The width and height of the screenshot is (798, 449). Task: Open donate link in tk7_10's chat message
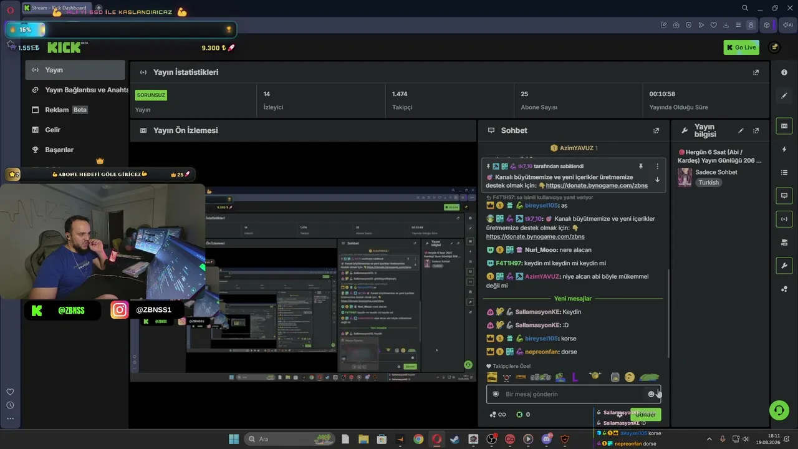pos(536,236)
